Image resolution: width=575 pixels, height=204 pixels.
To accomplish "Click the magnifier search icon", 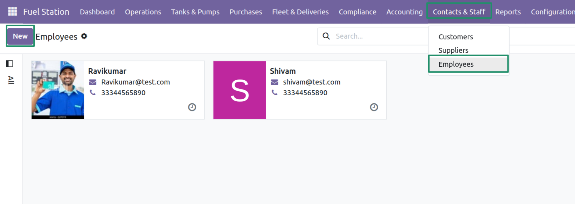I will (326, 36).
